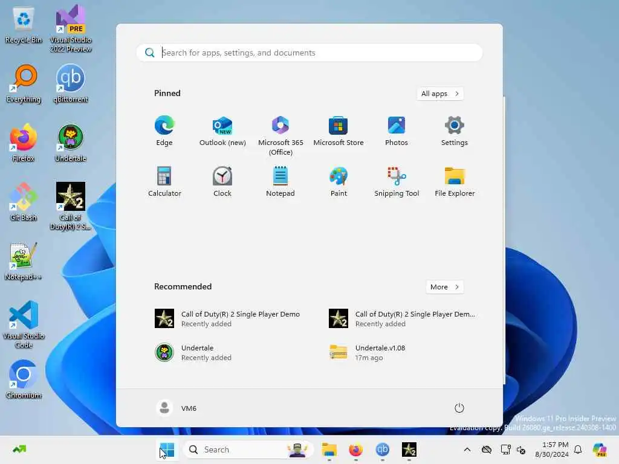Select the Firefox desktop shortcut
The image size is (619, 464).
click(x=24, y=143)
